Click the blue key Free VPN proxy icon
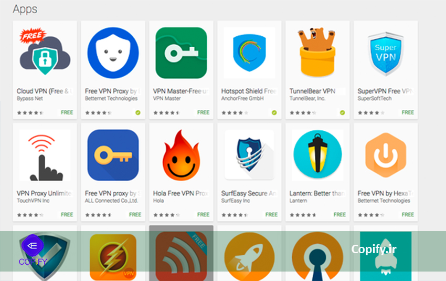 tap(113, 155)
